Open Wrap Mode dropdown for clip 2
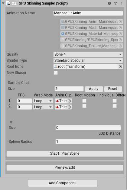Viewport: 127px width, 190px height. (43, 107)
